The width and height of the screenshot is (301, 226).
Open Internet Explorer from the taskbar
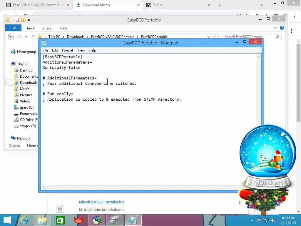pos(24,220)
